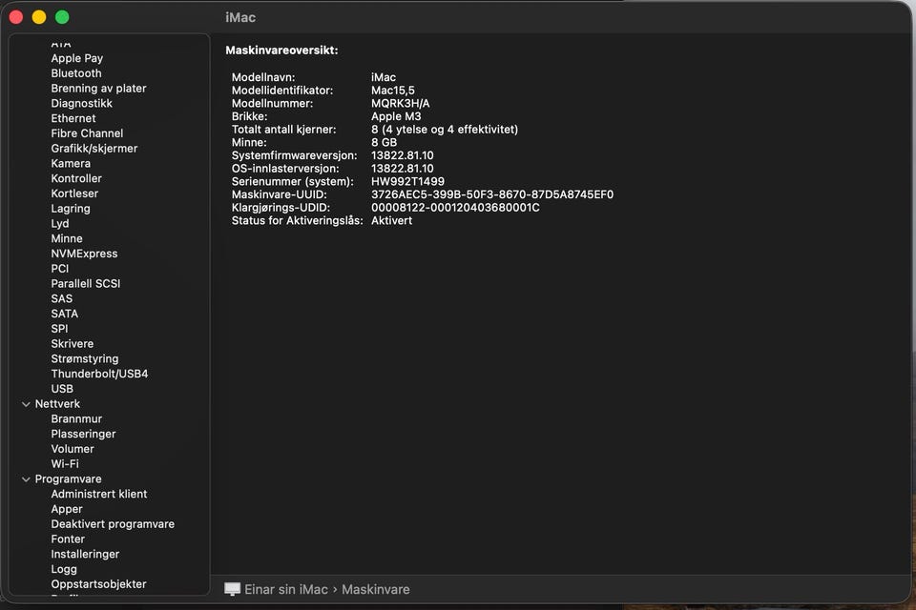Screen dimensions: 916x610
Task: Select Logg under Programvare
Action: click(64, 569)
